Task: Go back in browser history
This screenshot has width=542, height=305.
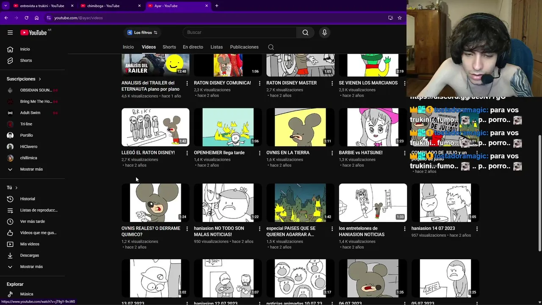Action: click(x=6, y=18)
